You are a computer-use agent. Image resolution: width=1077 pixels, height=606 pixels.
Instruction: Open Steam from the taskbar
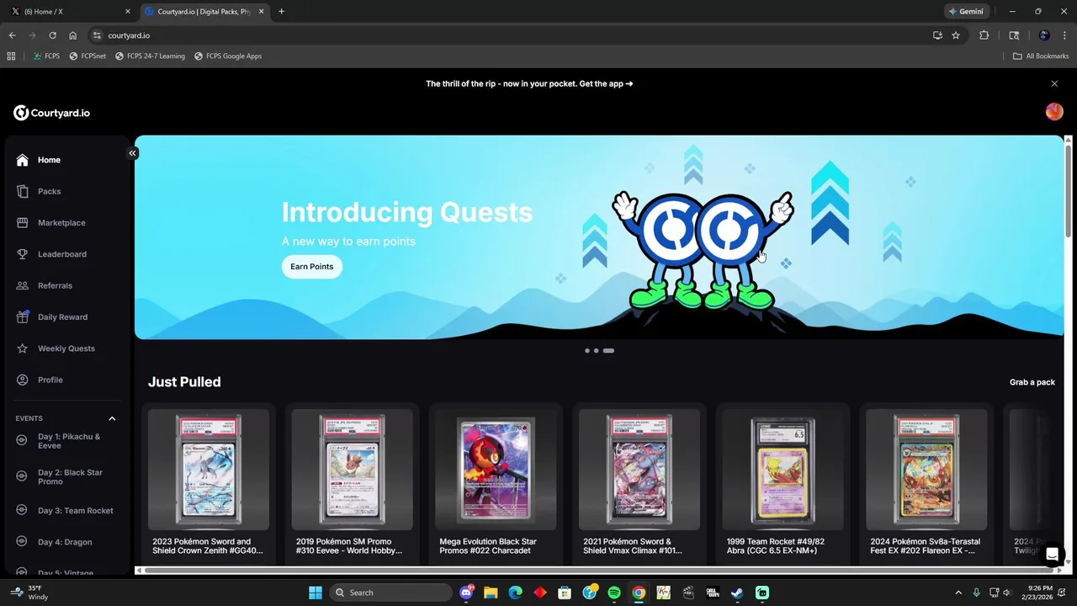coord(737,593)
